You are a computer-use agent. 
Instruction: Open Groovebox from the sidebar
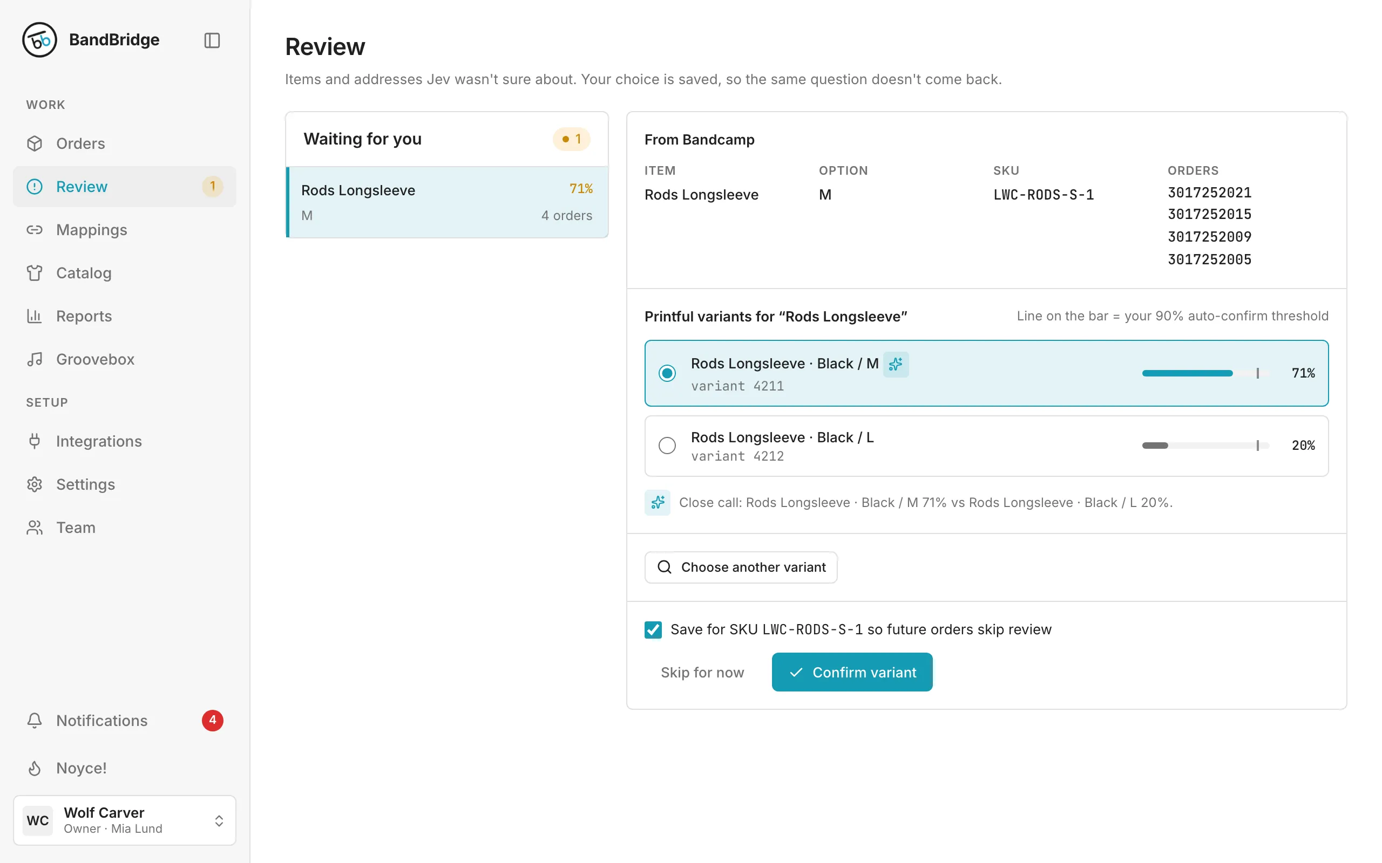tap(125, 359)
